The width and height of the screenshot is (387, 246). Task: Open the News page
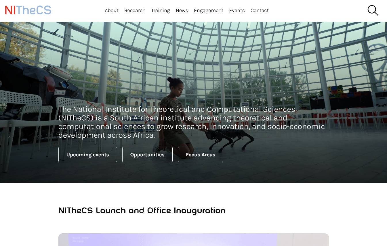(x=182, y=11)
